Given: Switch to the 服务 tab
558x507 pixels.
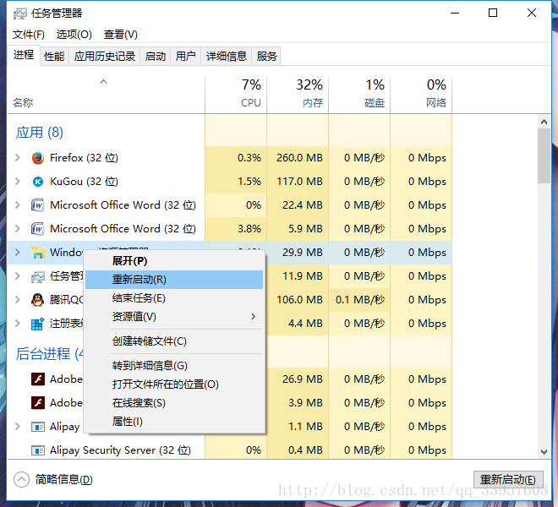Looking at the screenshot, I should pos(266,57).
